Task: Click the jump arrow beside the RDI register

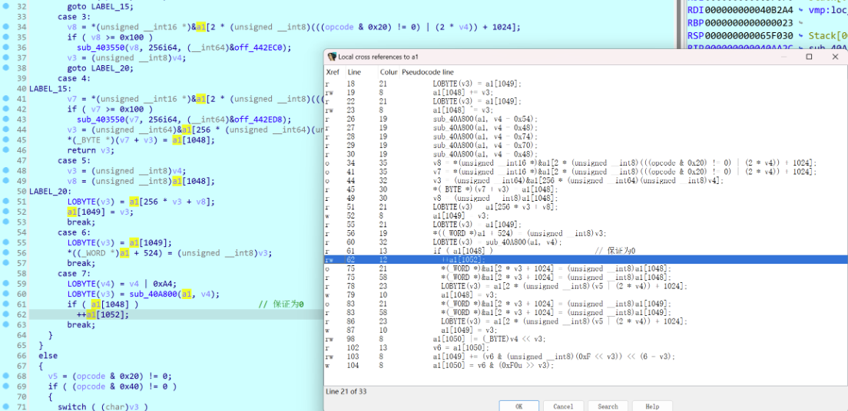Action: tap(800, 10)
